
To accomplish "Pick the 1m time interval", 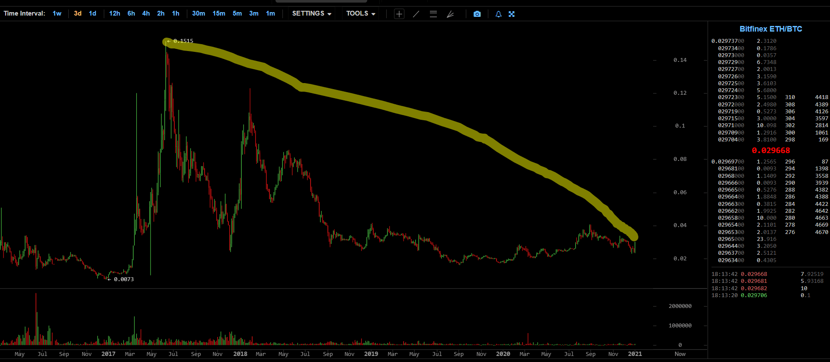I will click(x=270, y=13).
